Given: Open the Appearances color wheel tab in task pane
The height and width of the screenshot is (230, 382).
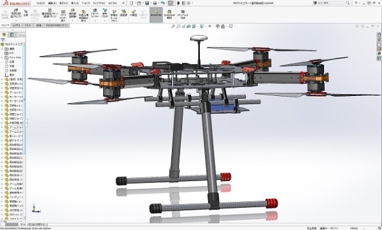Looking at the screenshot, I should [379, 53].
